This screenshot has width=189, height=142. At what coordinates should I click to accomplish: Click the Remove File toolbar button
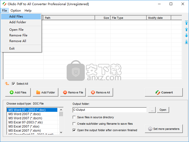tap(73, 92)
